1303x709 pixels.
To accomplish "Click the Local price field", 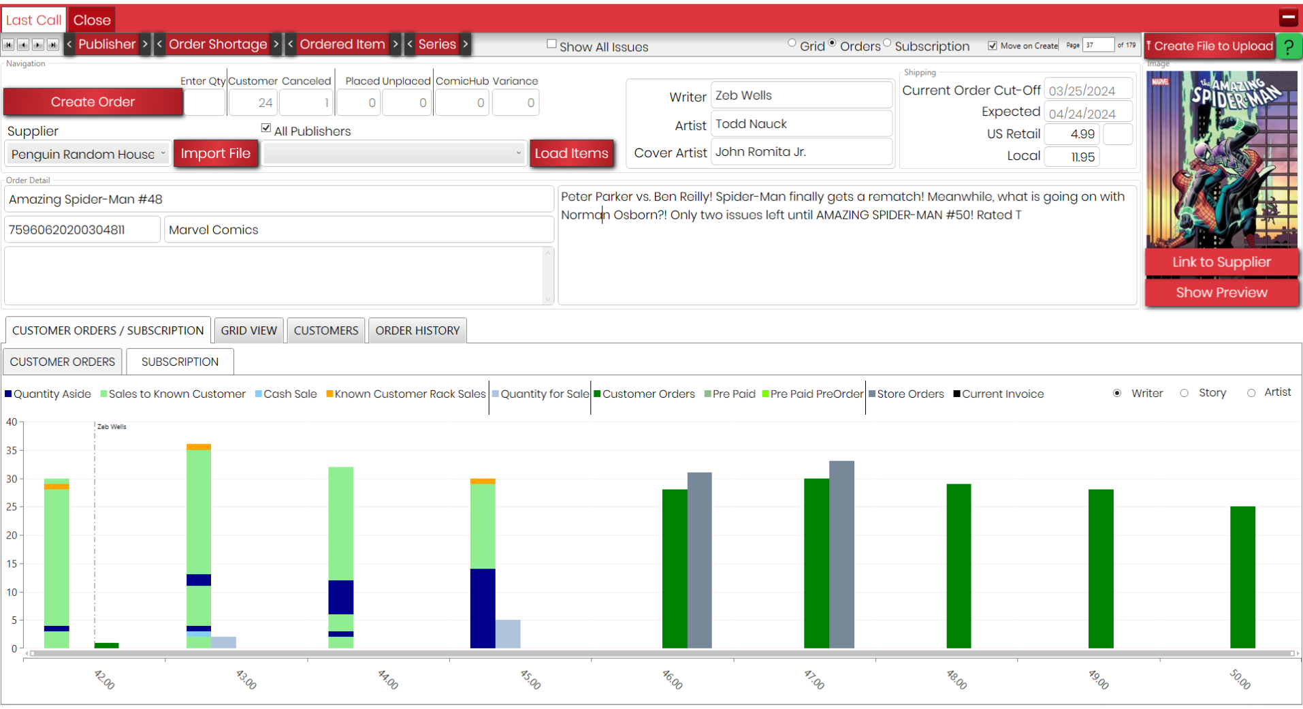I will pyautogui.click(x=1072, y=157).
